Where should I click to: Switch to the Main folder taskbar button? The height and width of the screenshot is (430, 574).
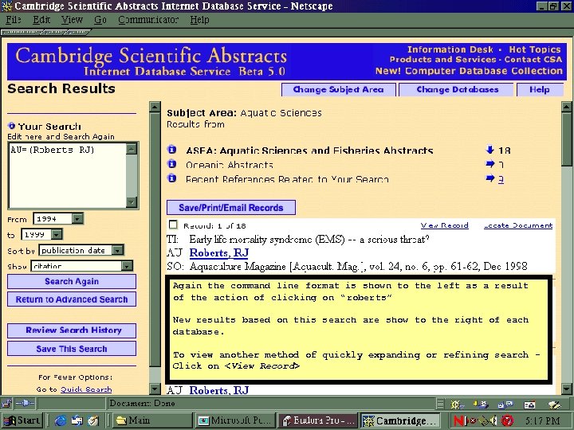pyautogui.click(x=151, y=420)
